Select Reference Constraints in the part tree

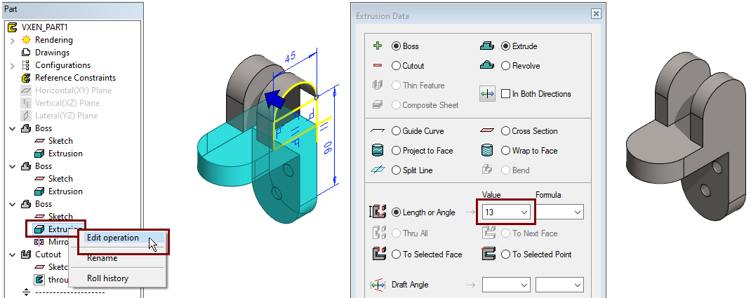[x=75, y=78]
